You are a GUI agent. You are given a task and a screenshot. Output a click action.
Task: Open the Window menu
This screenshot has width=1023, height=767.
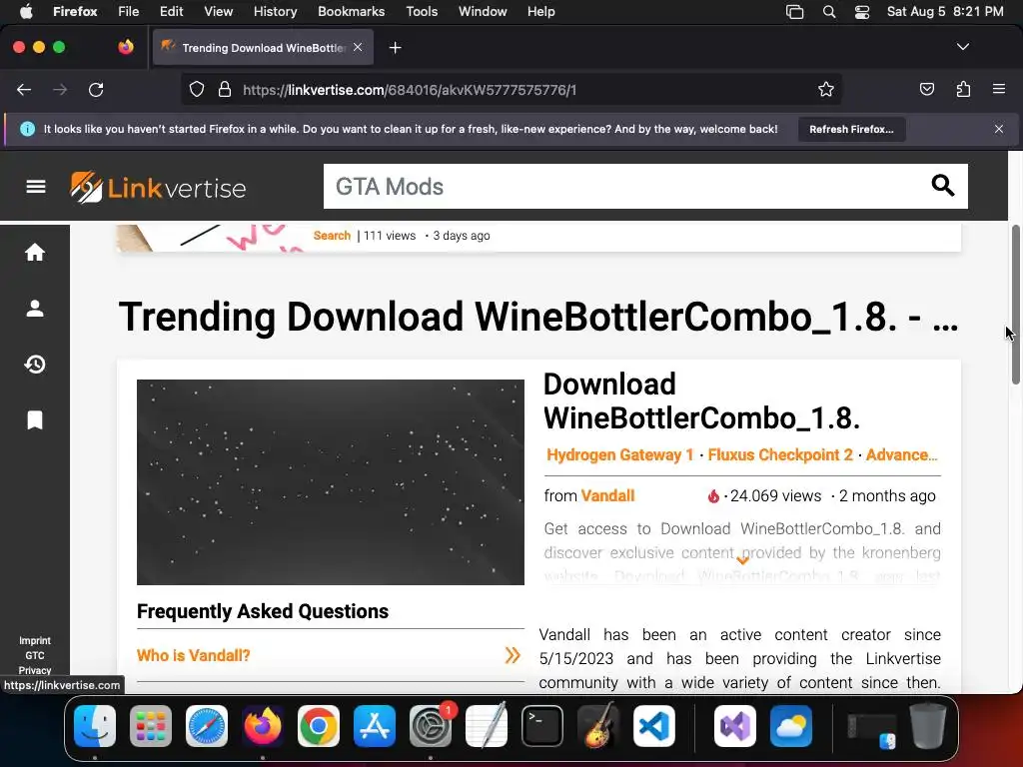tap(483, 12)
